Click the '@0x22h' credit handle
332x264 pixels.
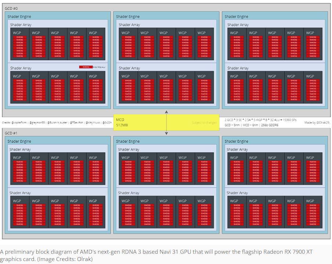(107, 122)
